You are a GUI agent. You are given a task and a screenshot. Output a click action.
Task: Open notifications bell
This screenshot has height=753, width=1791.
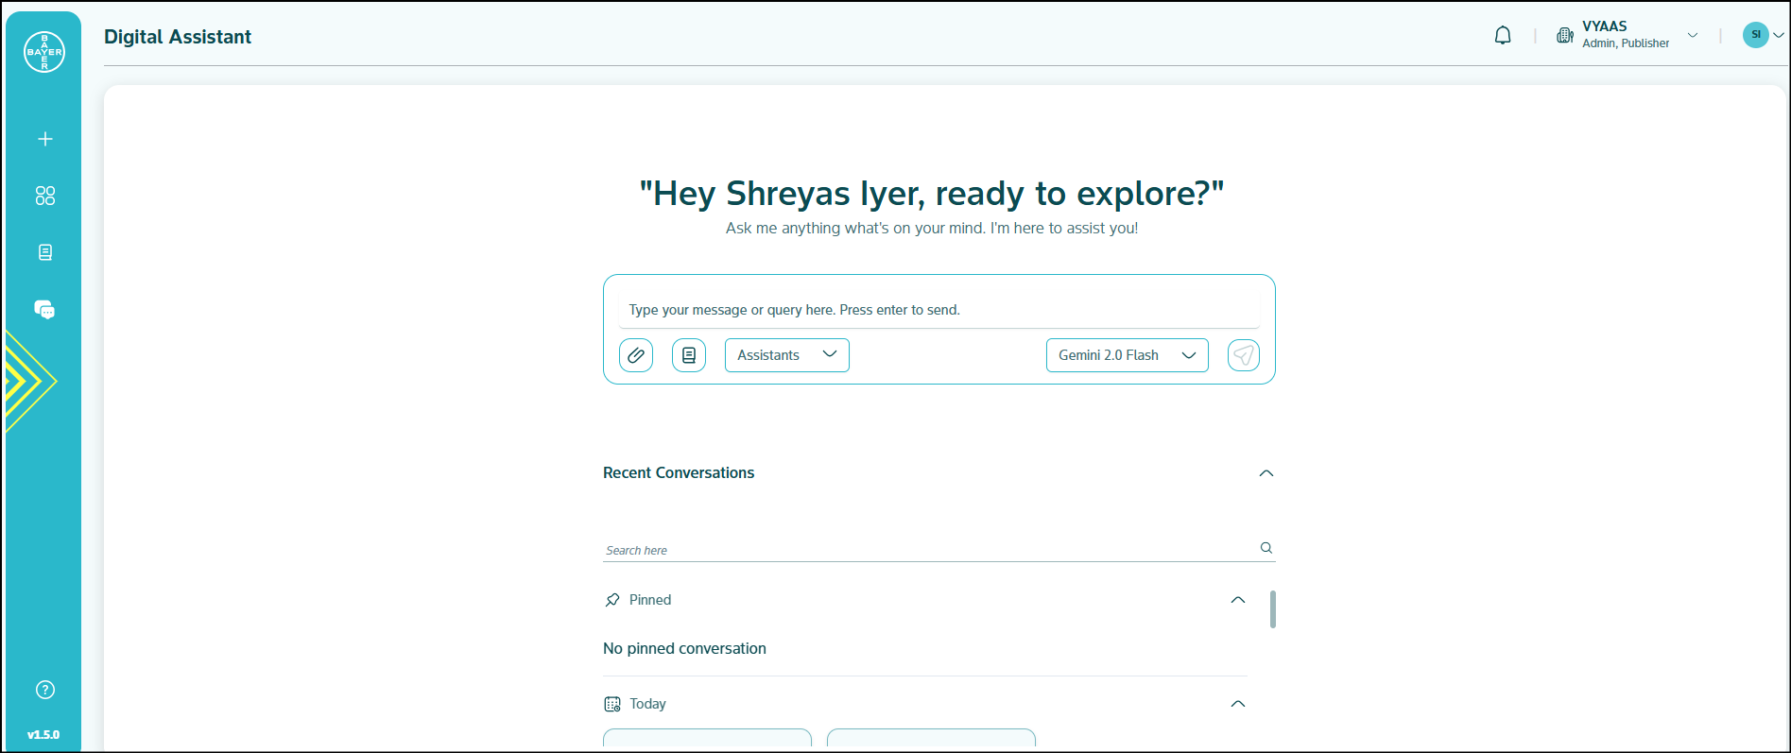tap(1503, 36)
